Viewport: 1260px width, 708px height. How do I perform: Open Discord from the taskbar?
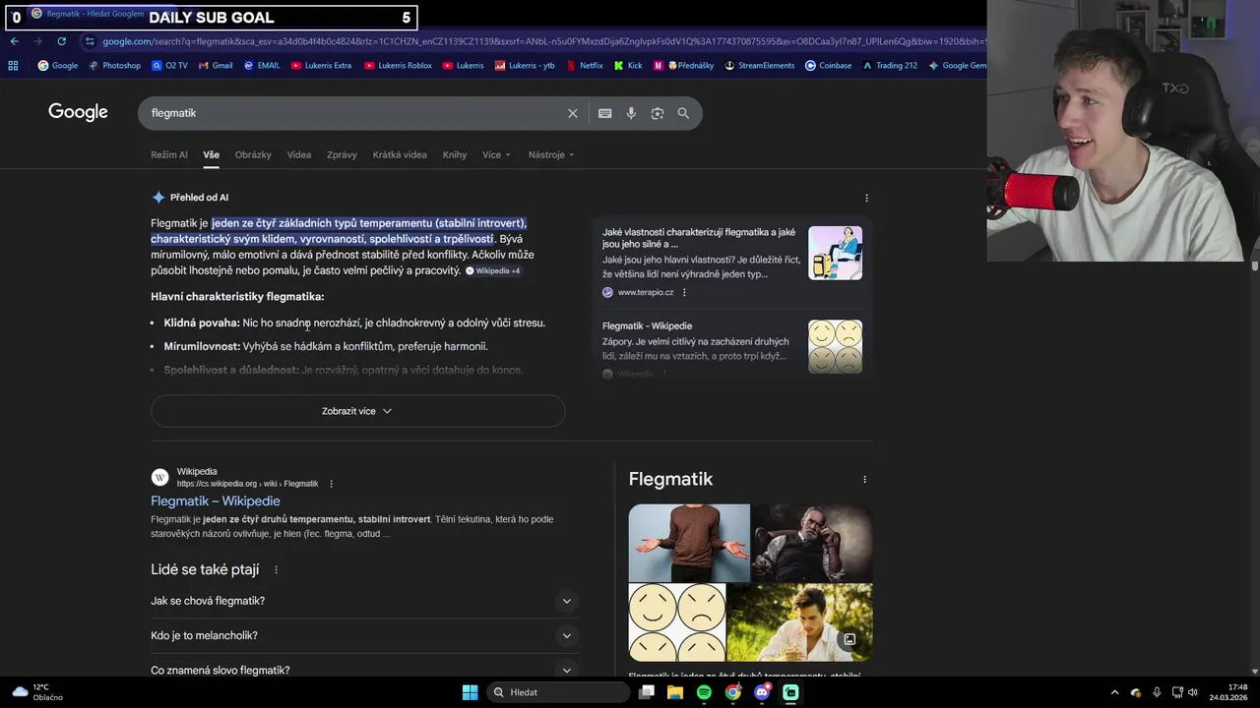pyautogui.click(x=762, y=692)
